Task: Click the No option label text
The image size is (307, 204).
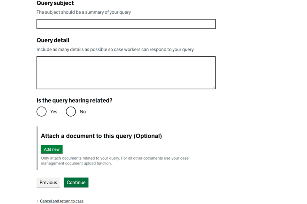Action: tap(83, 112)
